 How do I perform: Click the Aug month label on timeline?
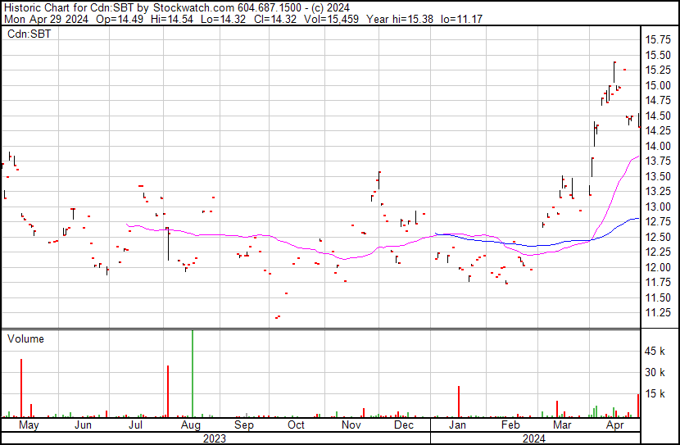point(189,425)
